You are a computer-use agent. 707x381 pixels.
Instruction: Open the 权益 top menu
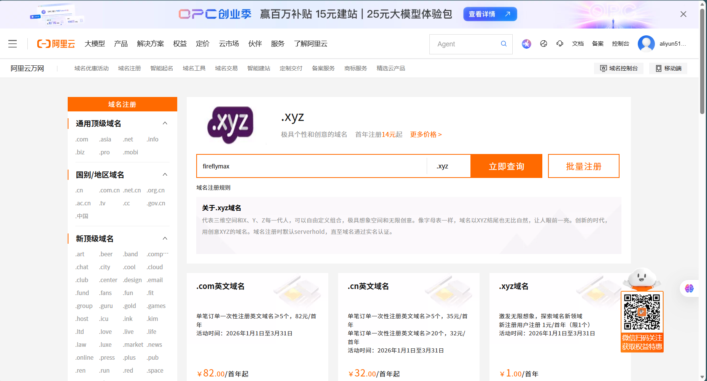click(x=180, y=44)
